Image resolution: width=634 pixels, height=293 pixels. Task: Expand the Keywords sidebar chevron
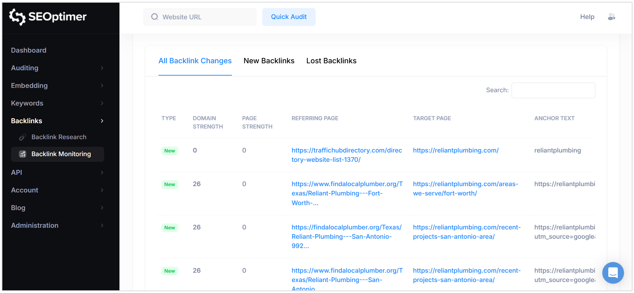[102, 103]
